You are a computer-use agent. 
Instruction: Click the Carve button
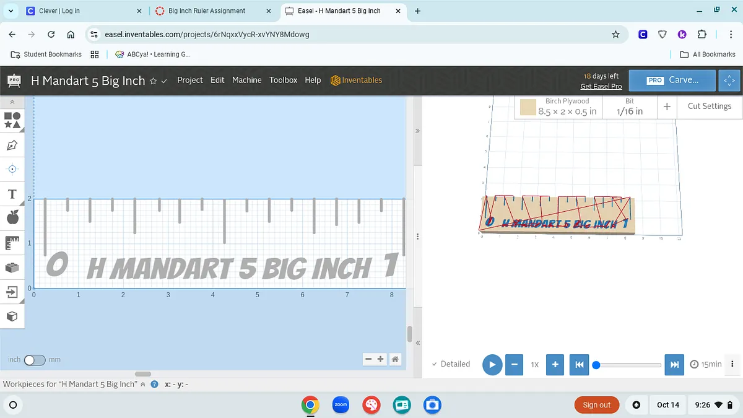672,80
